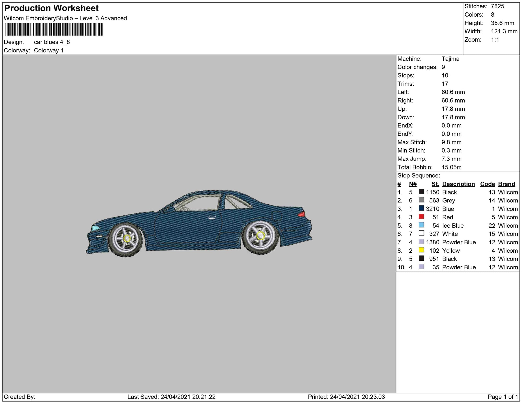This screenshot has width=522, height=402.
Task: Click the barcode under the title
Action: pyautogui.click(x=54, y=30)
